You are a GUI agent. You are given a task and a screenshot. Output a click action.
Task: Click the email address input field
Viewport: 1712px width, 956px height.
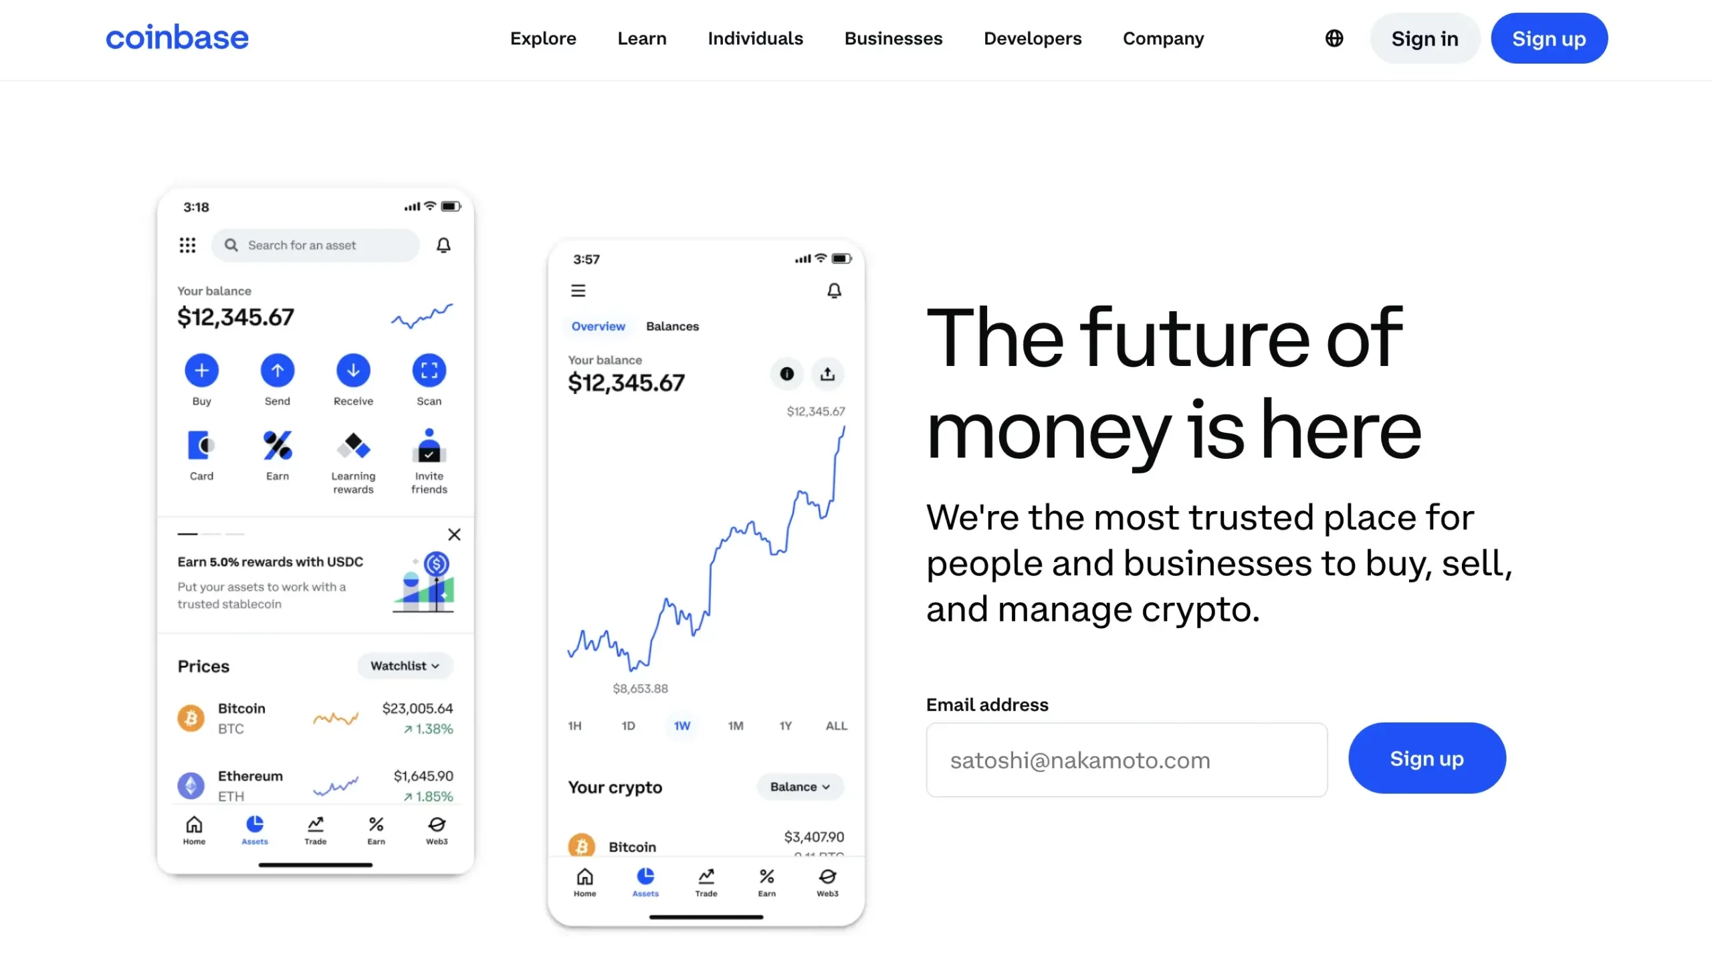(1126, 759)
